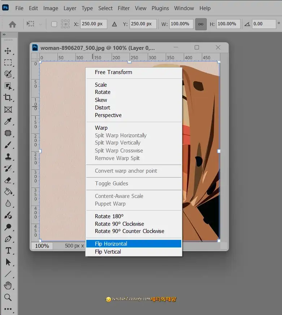Screen dimensions: 282x315
Task: Open the Filter menu
Action: coord(123,8)
